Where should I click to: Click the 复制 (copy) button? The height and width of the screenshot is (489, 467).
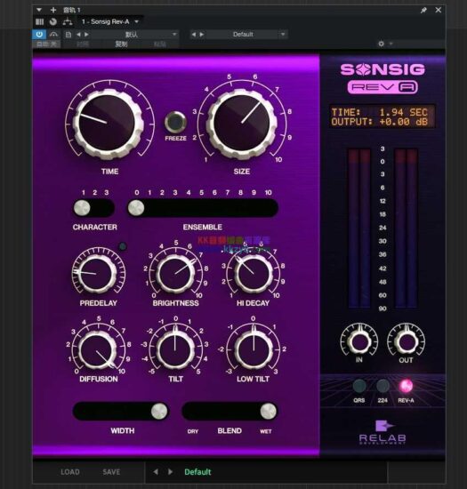point(121,44)
